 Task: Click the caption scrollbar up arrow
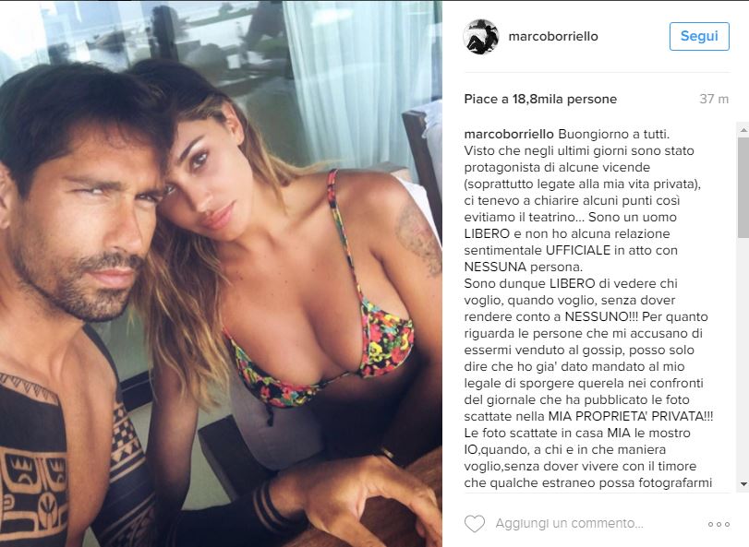click(743, 129)
